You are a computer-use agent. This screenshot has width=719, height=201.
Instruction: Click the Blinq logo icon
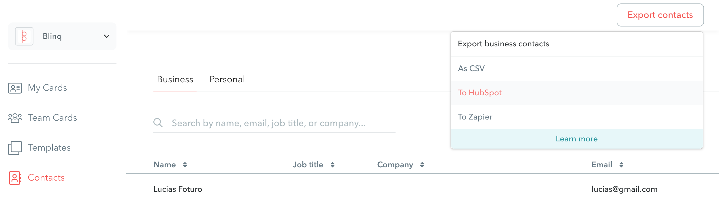(24, 36)
